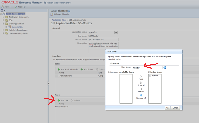Image resolution: width=199 pixels, height=123 pixels.
Task: Click the green plus Add User icon
Action: pyautogui.click(x=59, y=100)
